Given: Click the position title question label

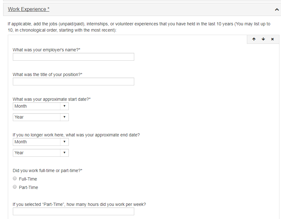Looking at the screenshot, I should coord(47,74).
